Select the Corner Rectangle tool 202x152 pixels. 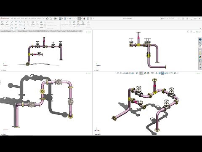12,25
